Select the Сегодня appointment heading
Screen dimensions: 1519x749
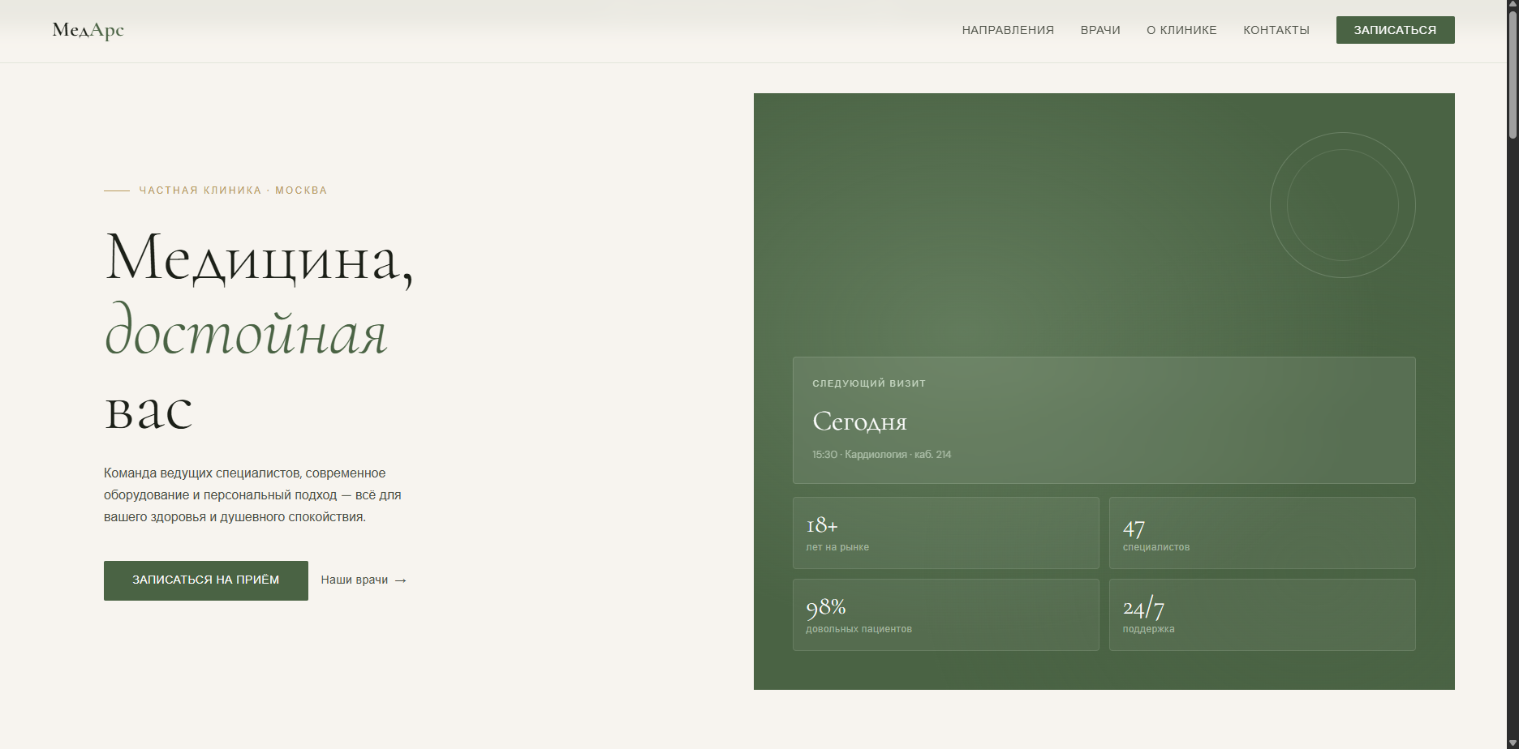click(859, 422)
